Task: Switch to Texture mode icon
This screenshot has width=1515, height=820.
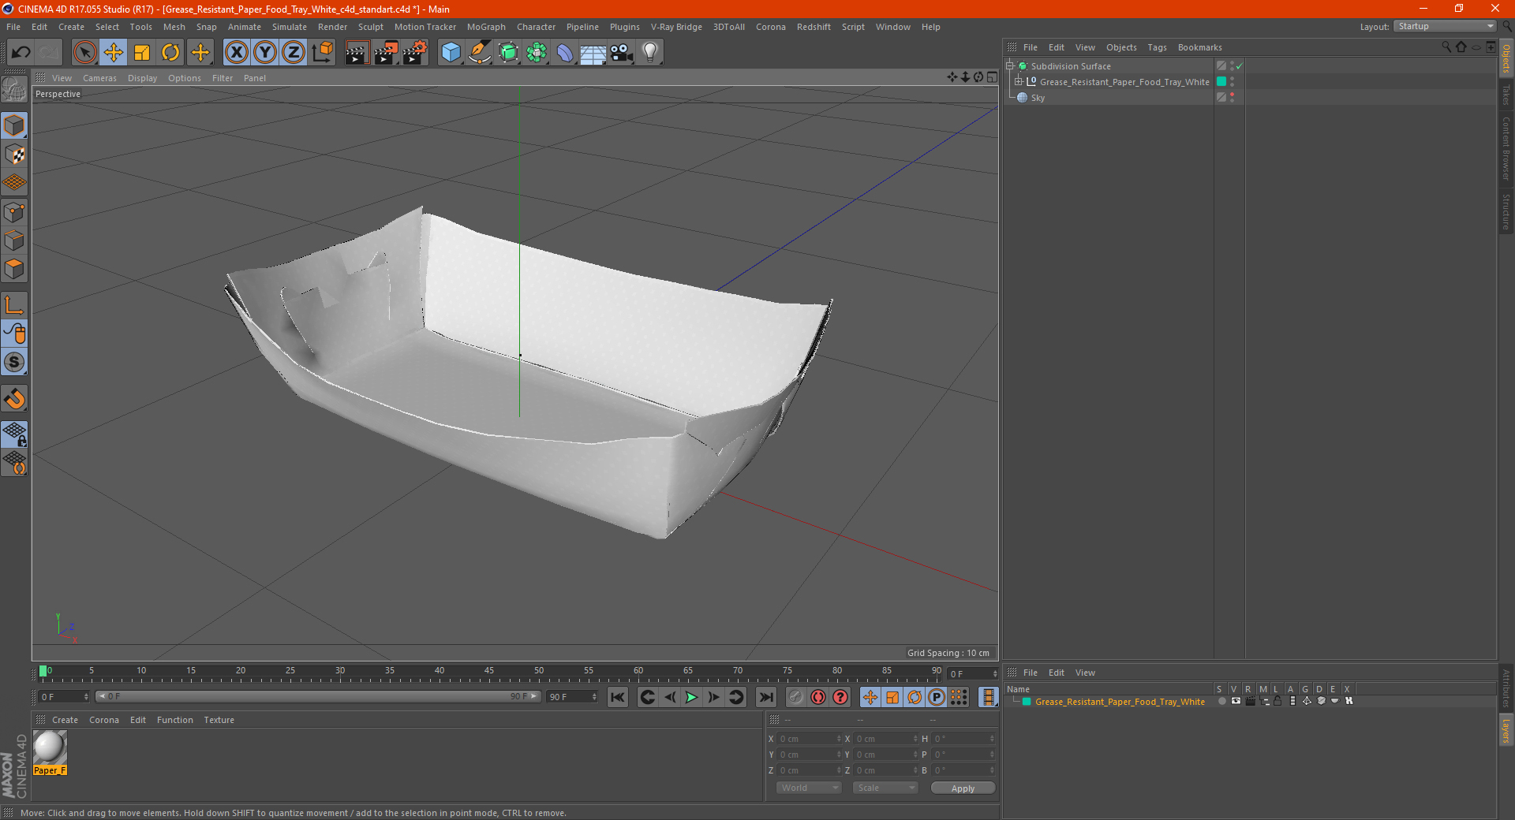Action: [14, 155]
